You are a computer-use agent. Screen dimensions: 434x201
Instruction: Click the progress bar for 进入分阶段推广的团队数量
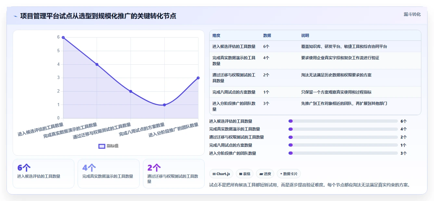tap(343, 153)
